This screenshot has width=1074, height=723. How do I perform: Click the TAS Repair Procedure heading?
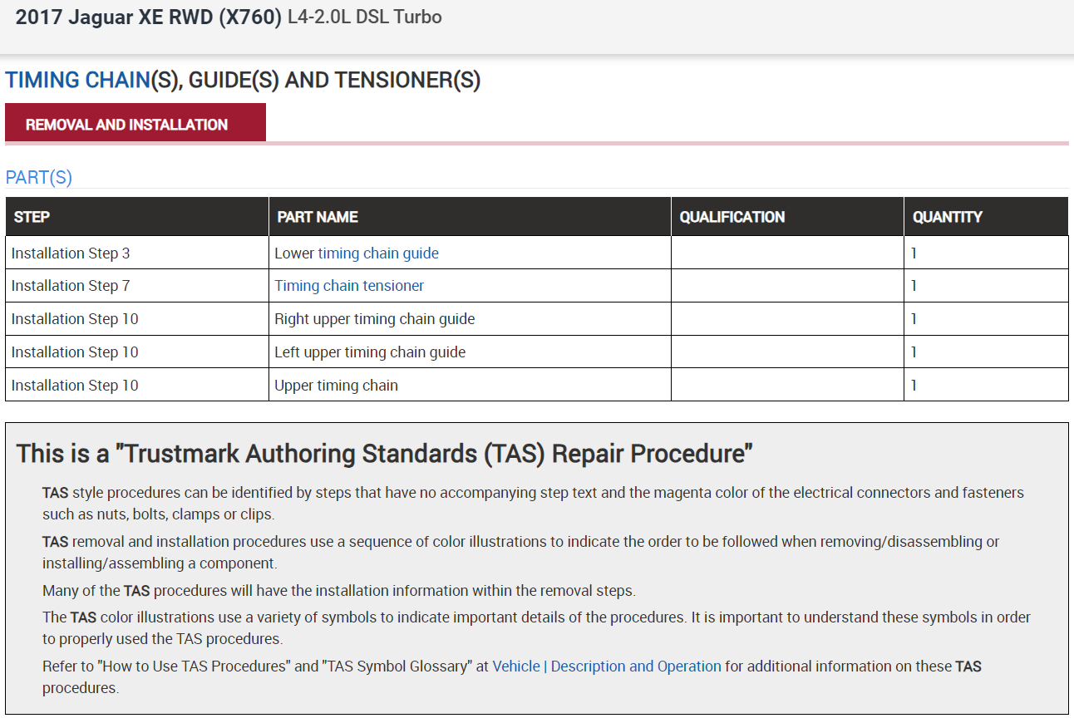[x=385, y=454]
